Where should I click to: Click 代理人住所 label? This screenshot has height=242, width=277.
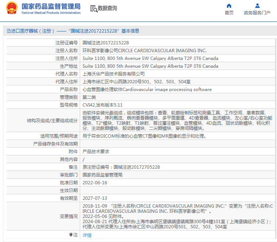click(x=66, y=82)
